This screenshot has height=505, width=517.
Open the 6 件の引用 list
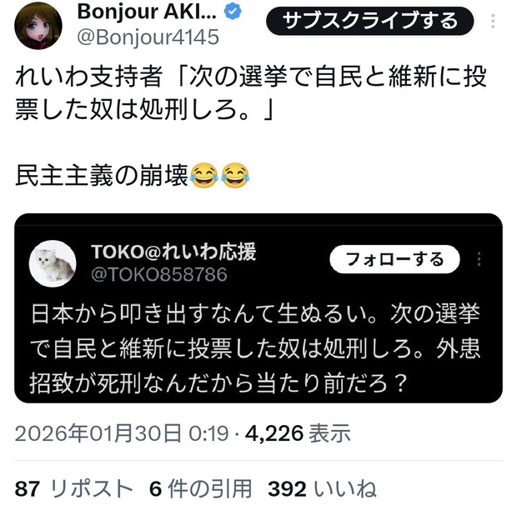pos(200,488)
